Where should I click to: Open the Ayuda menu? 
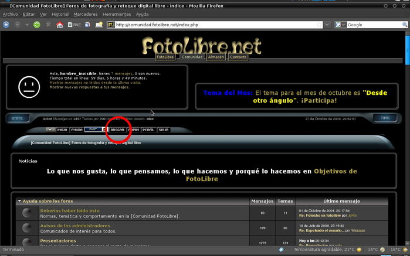[x=143, y=14]
